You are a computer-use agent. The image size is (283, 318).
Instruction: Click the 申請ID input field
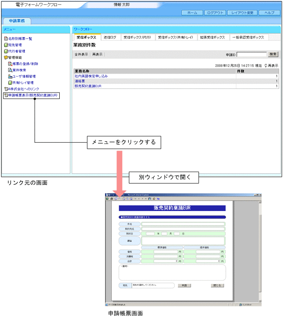pos(252,54)
